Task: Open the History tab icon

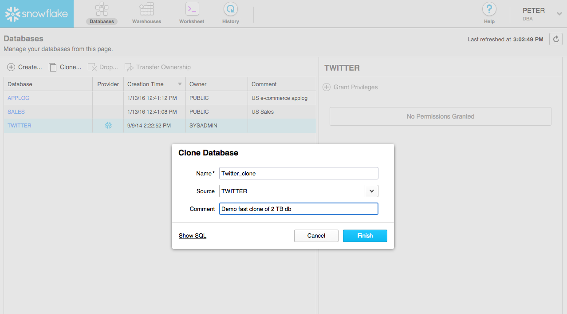Action: pyautogui.click(x=230, y=8)
